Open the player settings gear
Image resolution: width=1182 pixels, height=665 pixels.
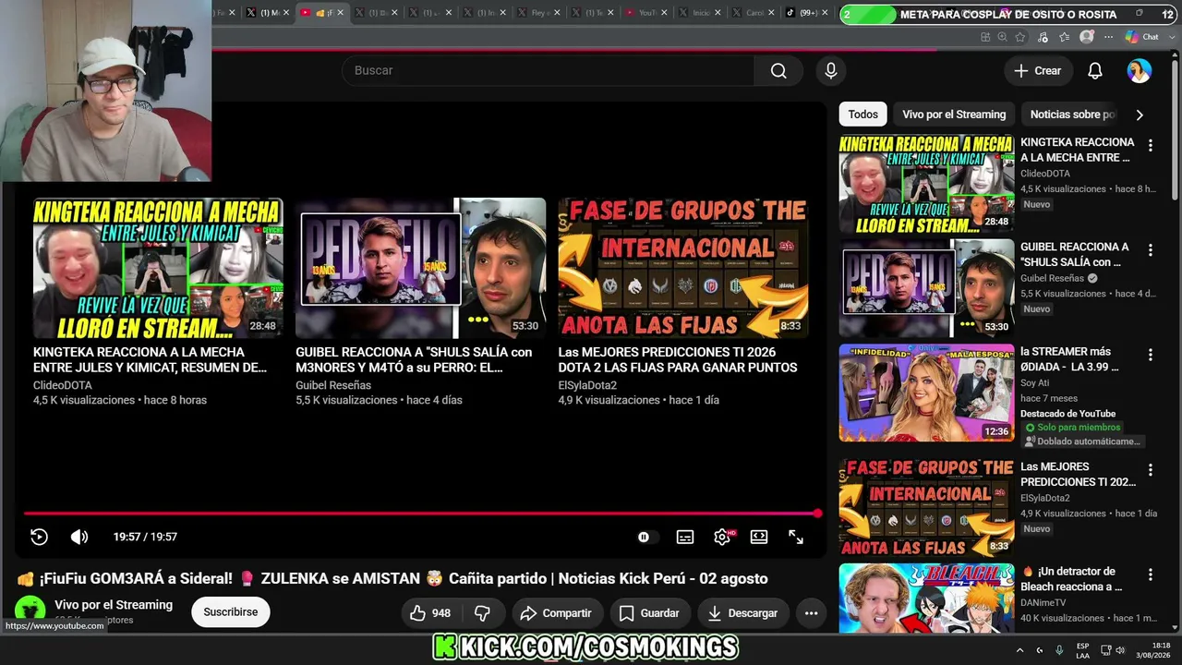[722, 537]
